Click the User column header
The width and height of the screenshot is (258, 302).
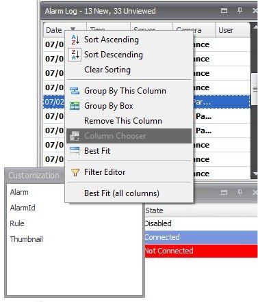point(233,30)
